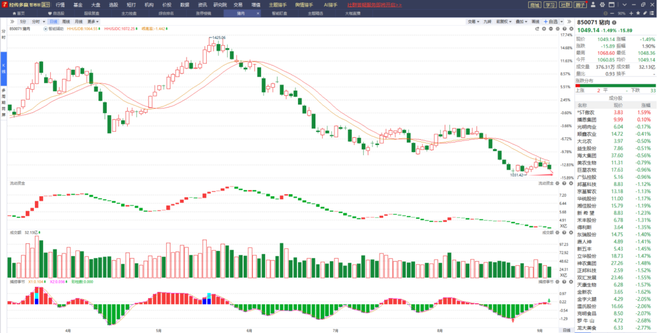Image resolution: width=657 pixels, height=333 pixels.
Task: Open settings gear in the title bar
Action: pyautogui.click(x=602, y=5)
